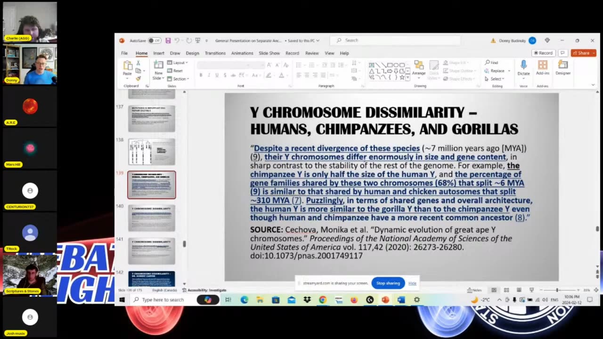Toggle Center paragraph alignment
The height and width of the screenshot is (339, 603).
pos(307,75)
